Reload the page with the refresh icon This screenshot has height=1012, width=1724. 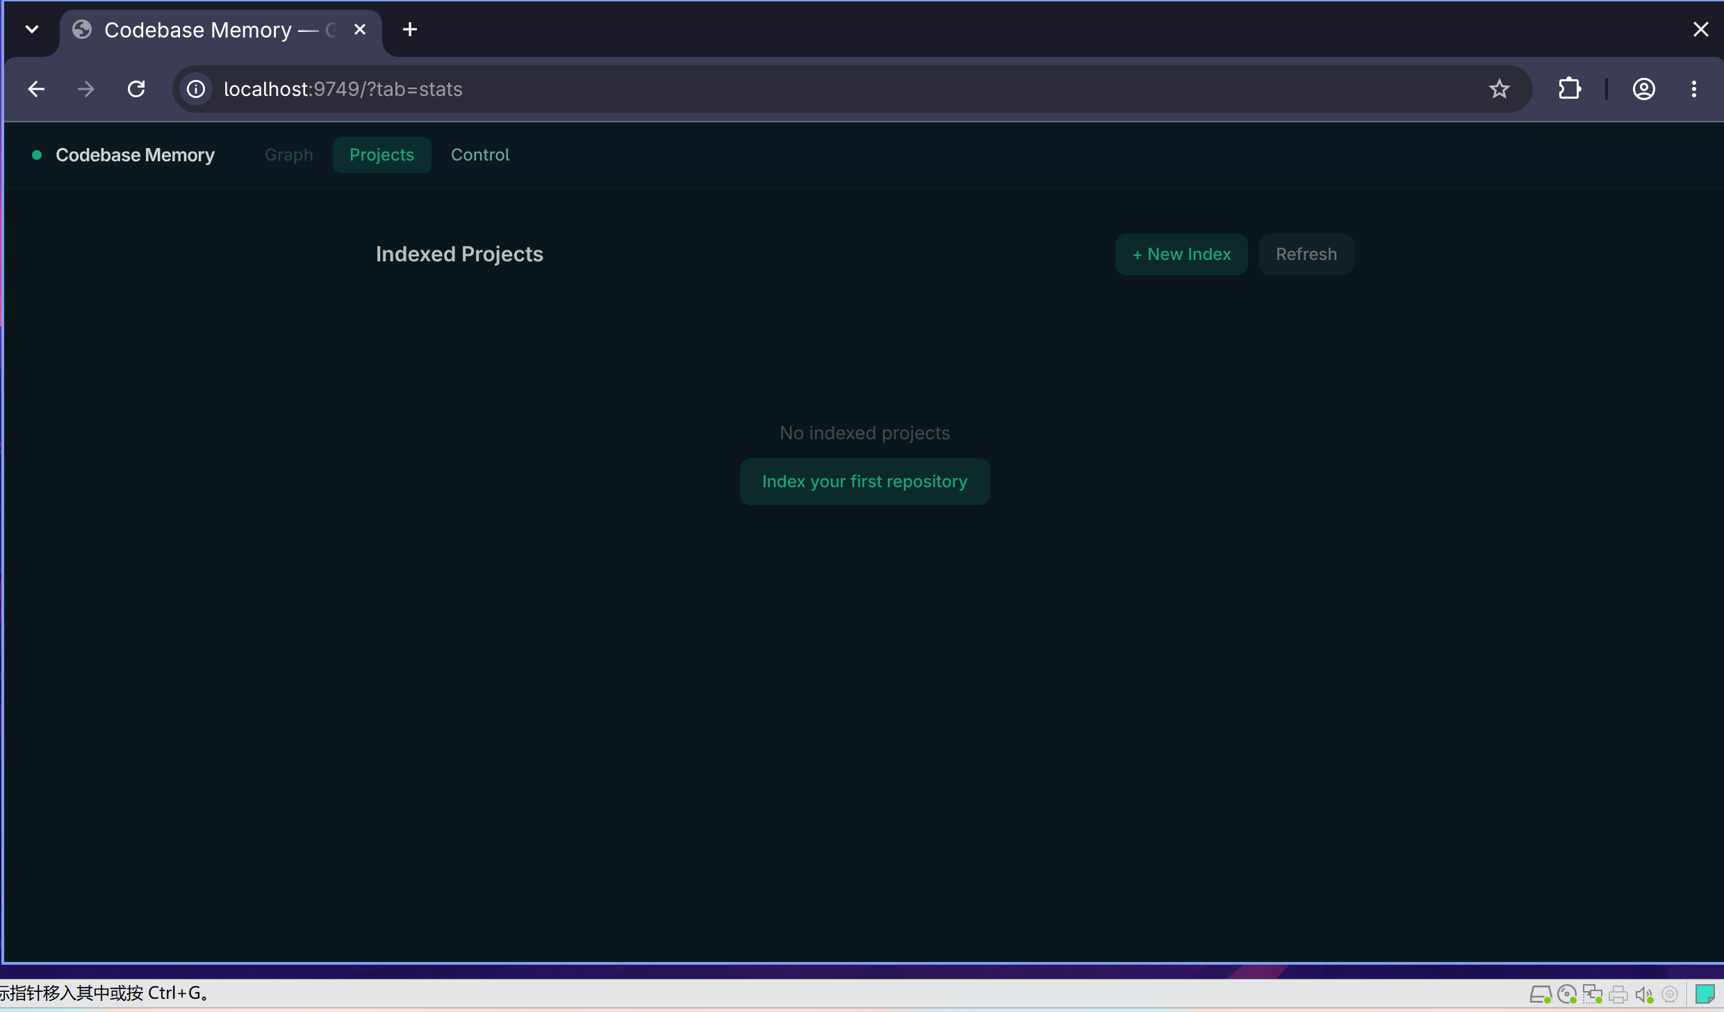click(136, 89)
